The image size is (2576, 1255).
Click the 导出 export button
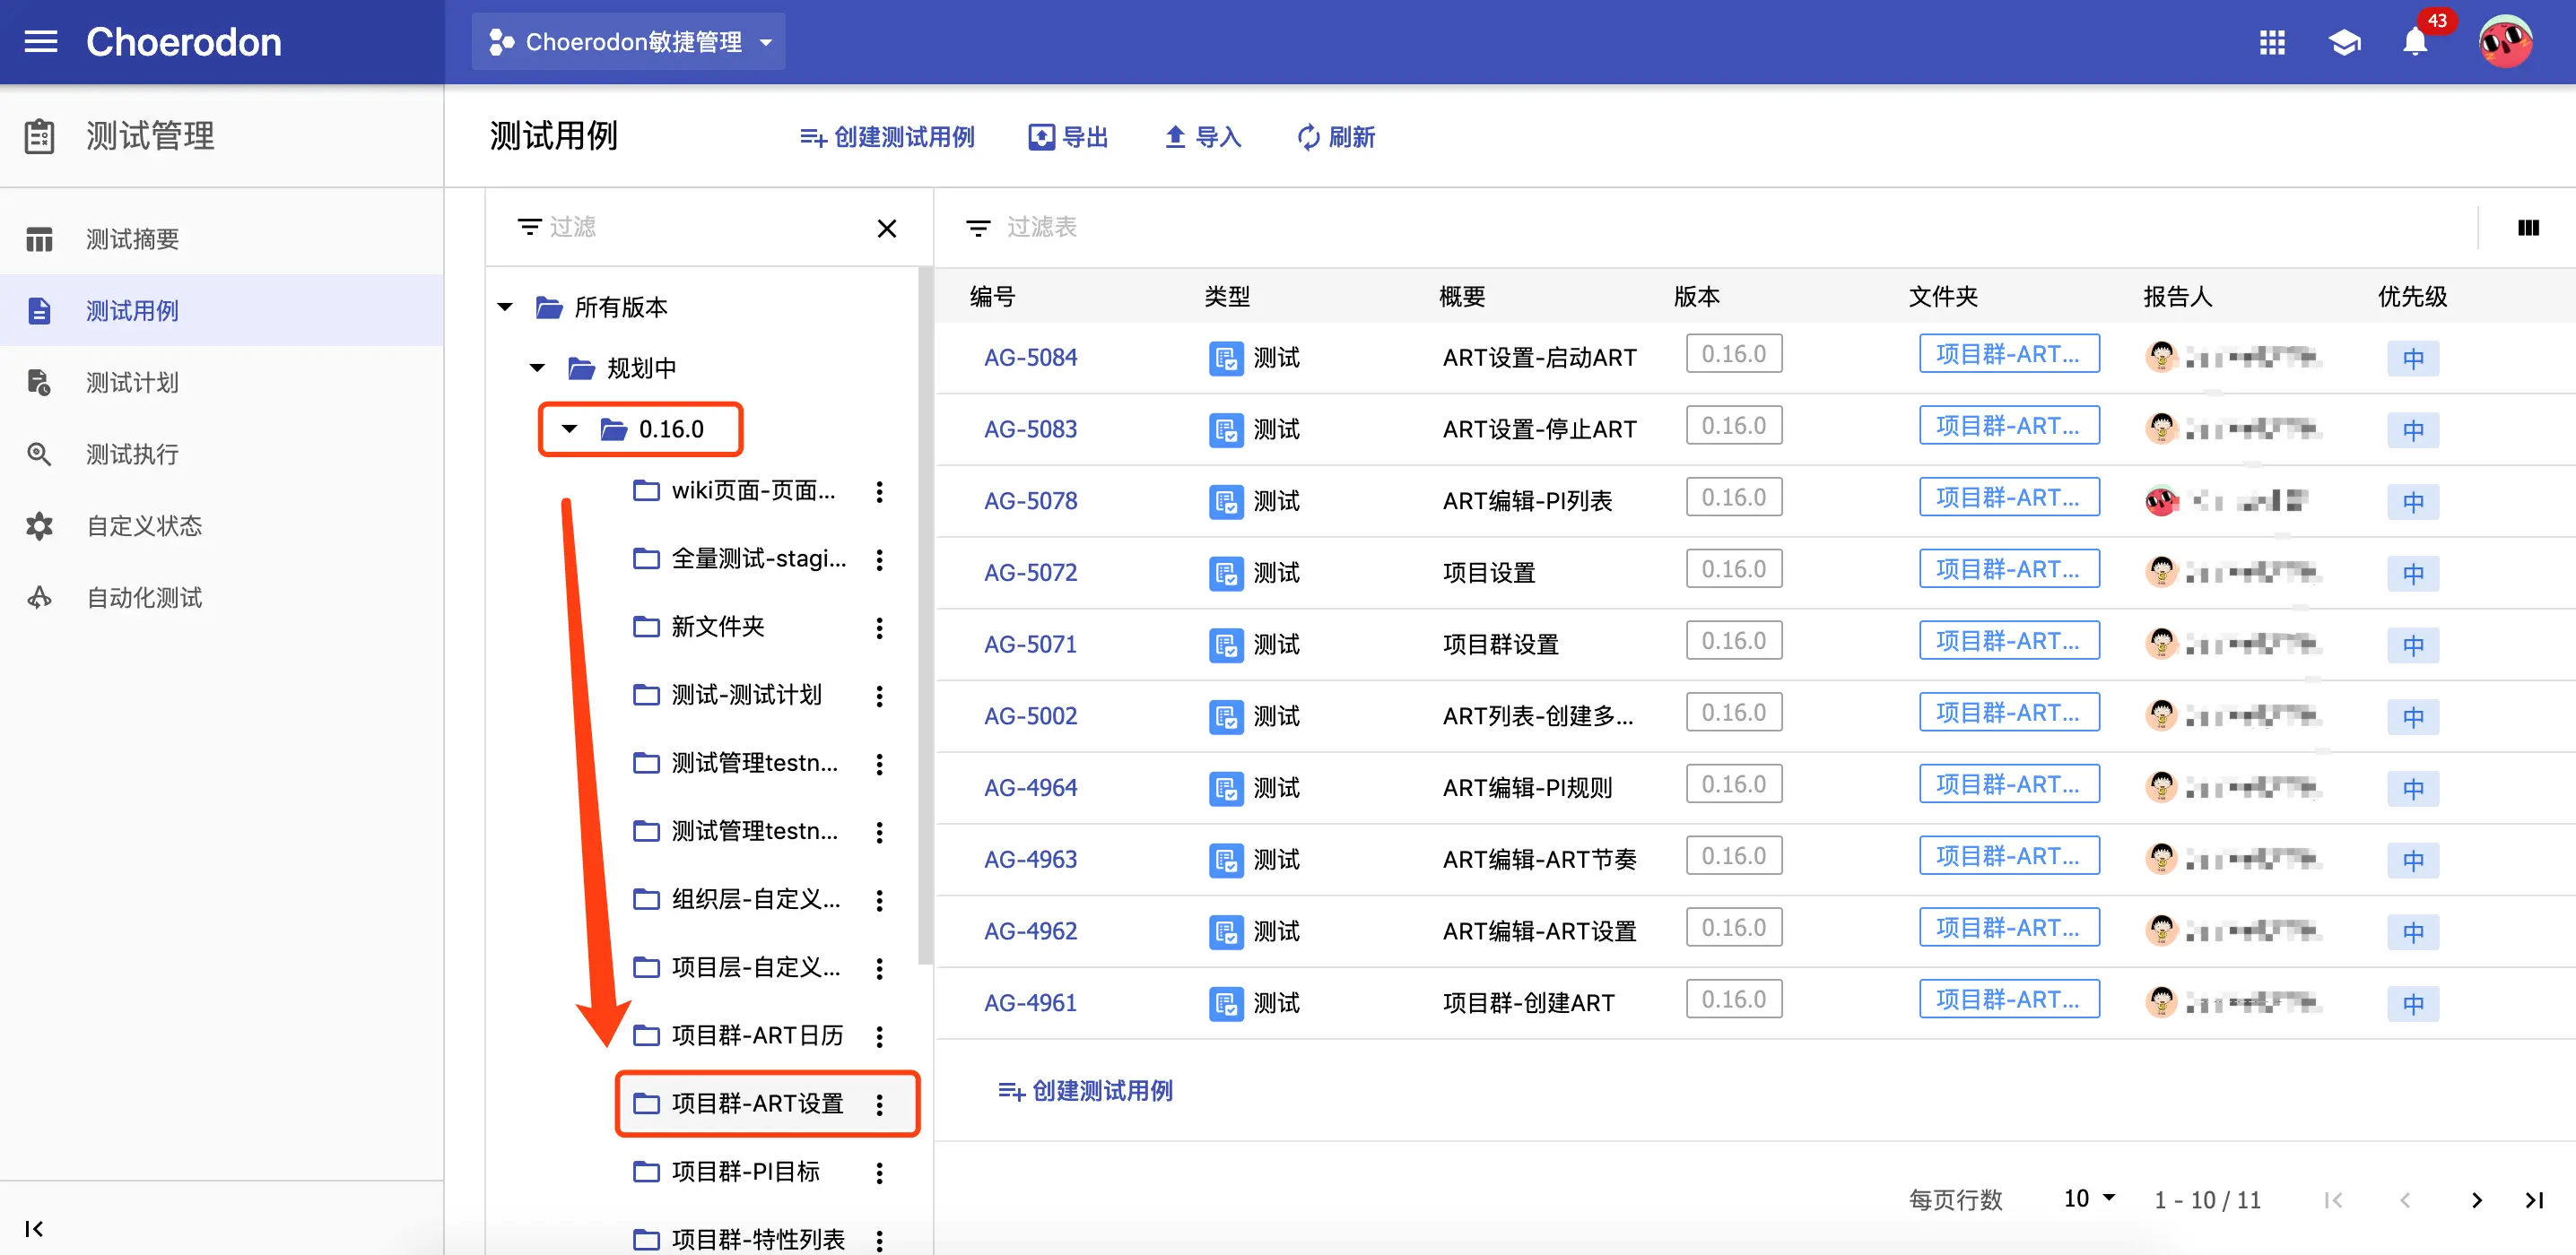click(x=1069, y=137)
